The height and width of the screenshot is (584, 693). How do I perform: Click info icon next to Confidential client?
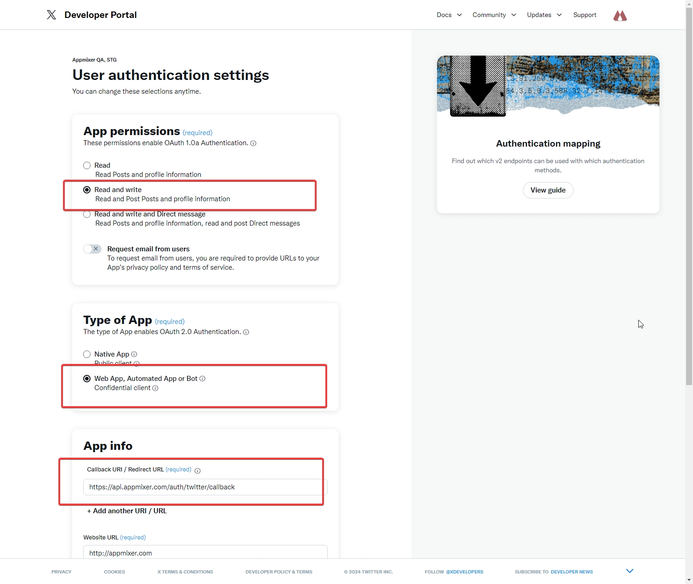155,388
